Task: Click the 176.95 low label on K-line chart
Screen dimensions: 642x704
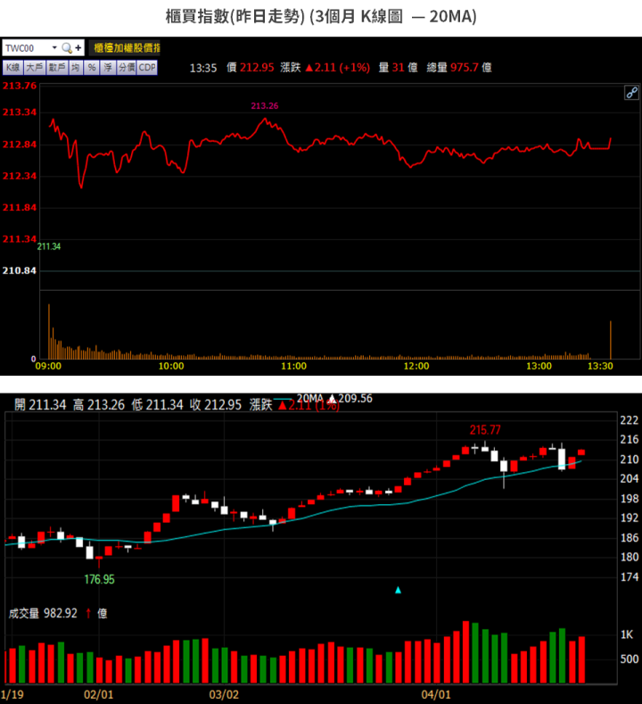Action: point(100,580)
